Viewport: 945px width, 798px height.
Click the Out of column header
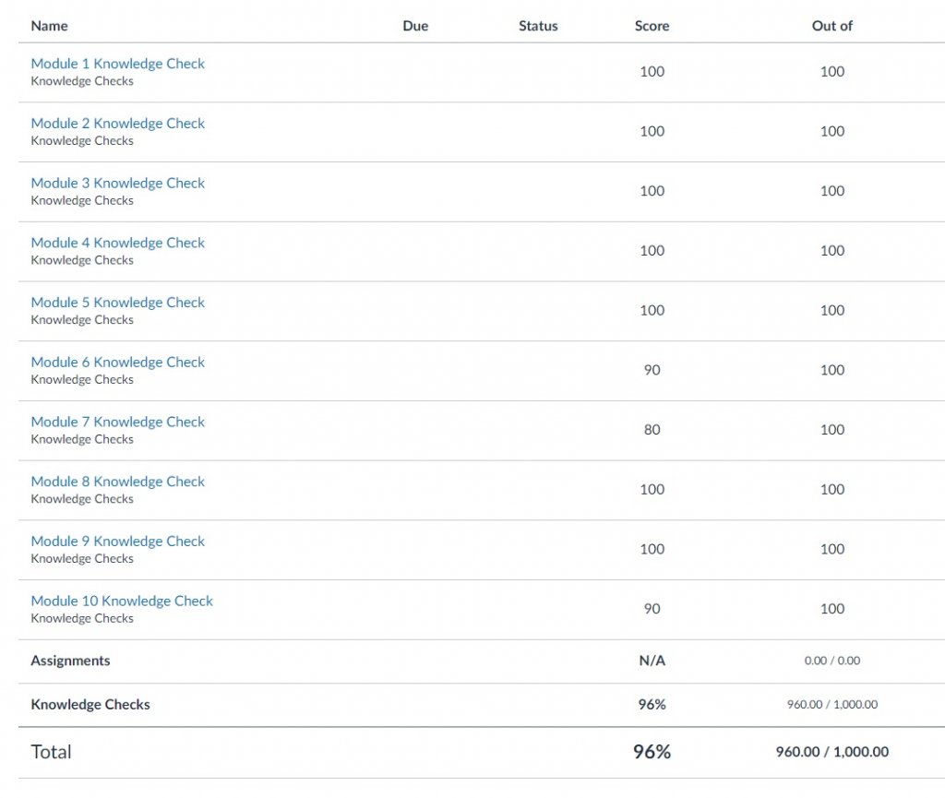click(x=831, y=26)
